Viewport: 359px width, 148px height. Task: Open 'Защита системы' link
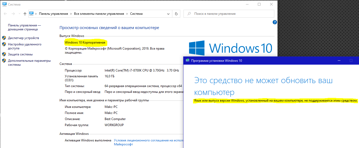(20, 54)
